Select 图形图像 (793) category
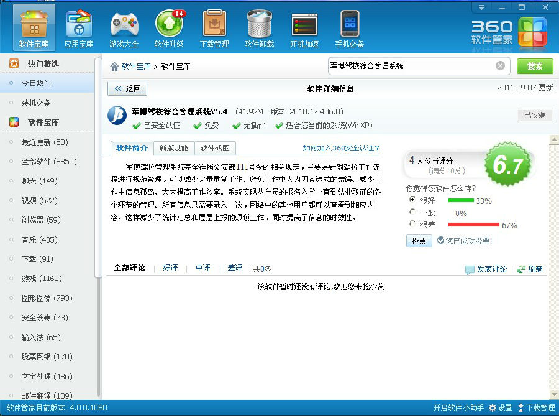Viewport: 559px width, 416px height. [47, 298]
